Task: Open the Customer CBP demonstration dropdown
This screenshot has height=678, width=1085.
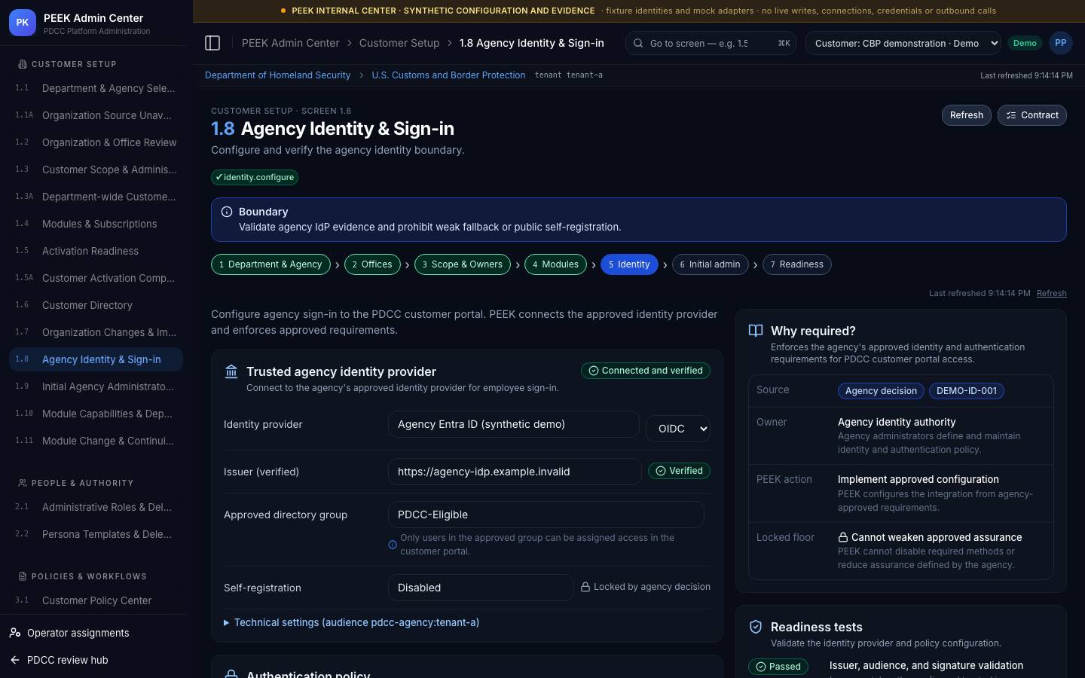Action: coord(903,43)
